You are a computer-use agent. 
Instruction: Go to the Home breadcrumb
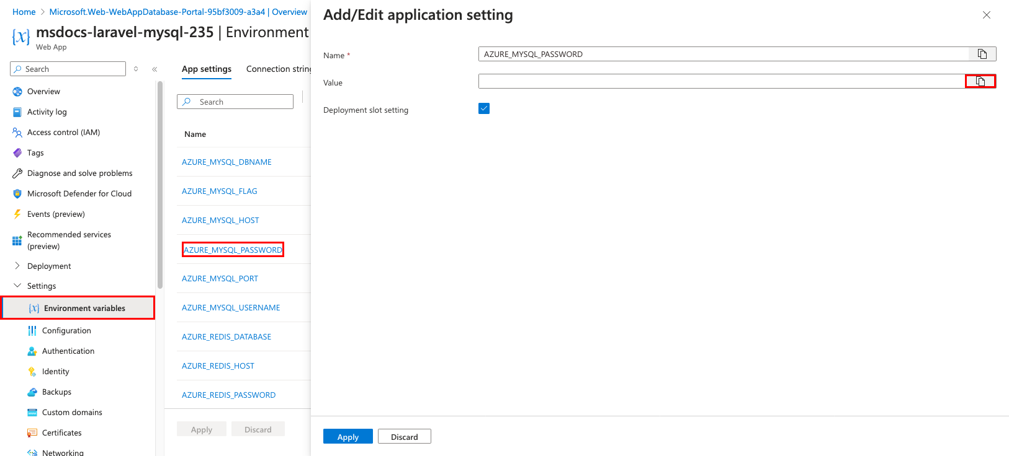24,12
